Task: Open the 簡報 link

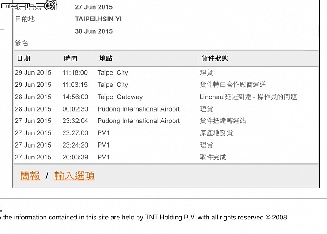Action: [30, 175]
